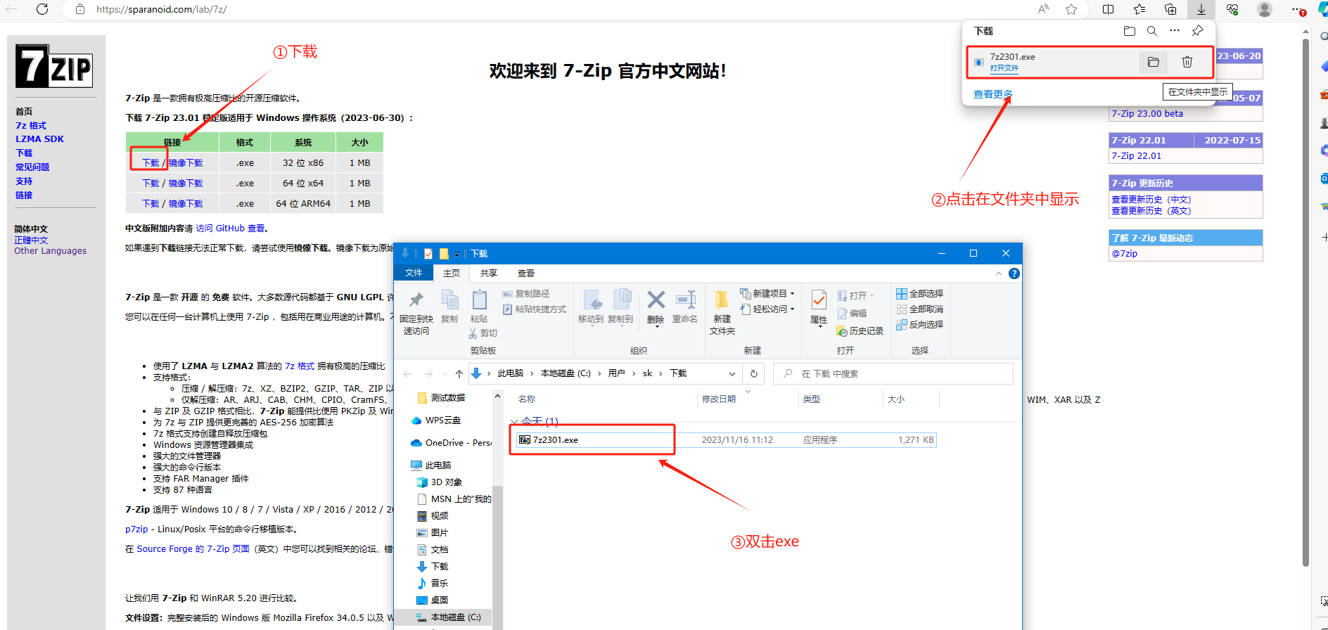The width and height of the screenshot is (1328, 630).
Task: Click mirror download for 64-bit x64
Action: pos(186,184)
